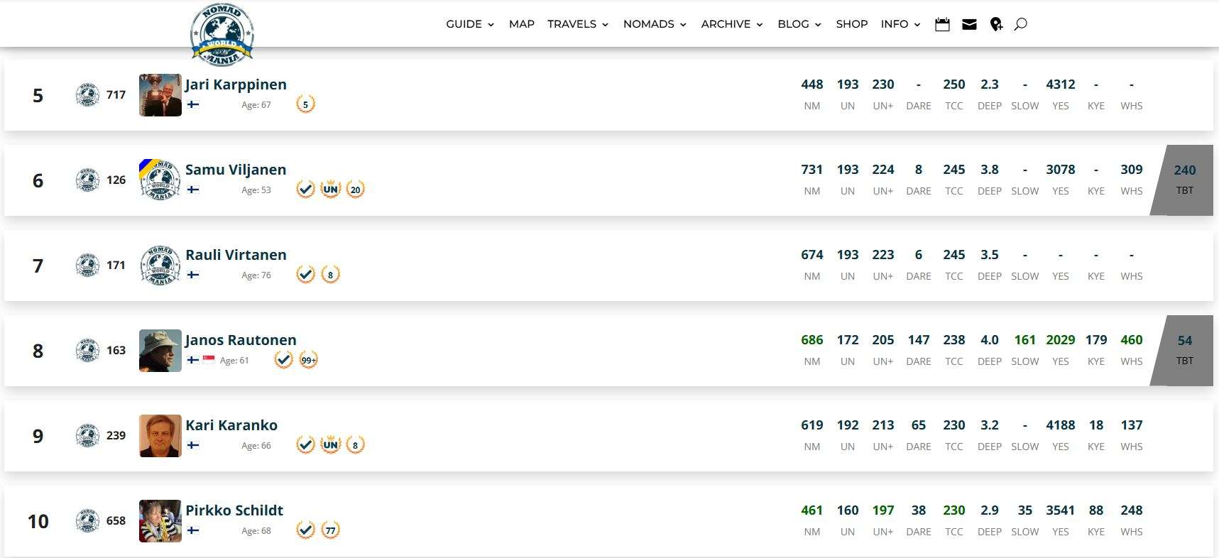
Task: Click the add location pin icon
Action: point(996,24)
